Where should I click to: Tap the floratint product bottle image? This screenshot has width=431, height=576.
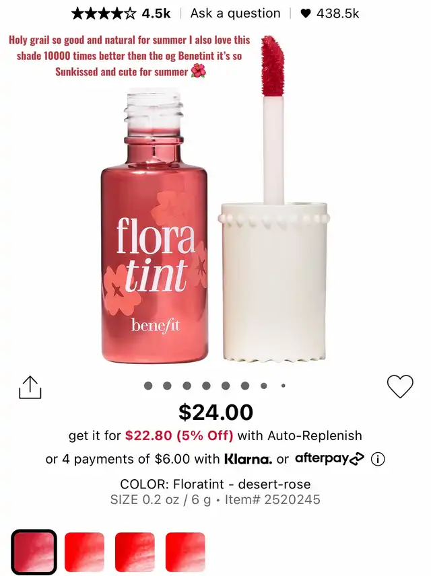coord(154,227)
